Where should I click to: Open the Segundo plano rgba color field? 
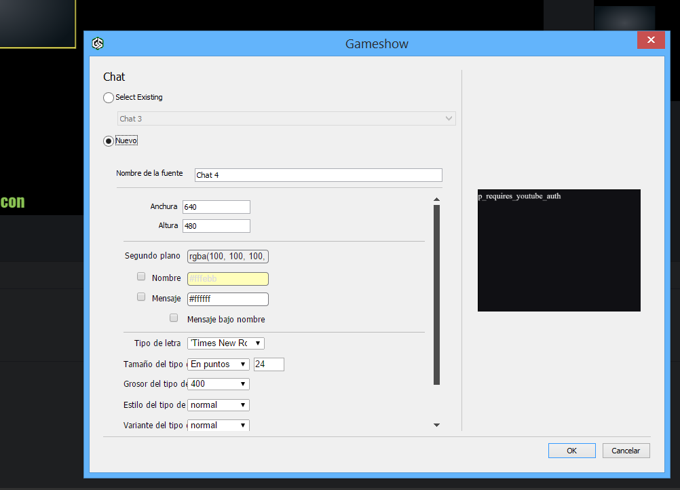click(x=227, y=257)
